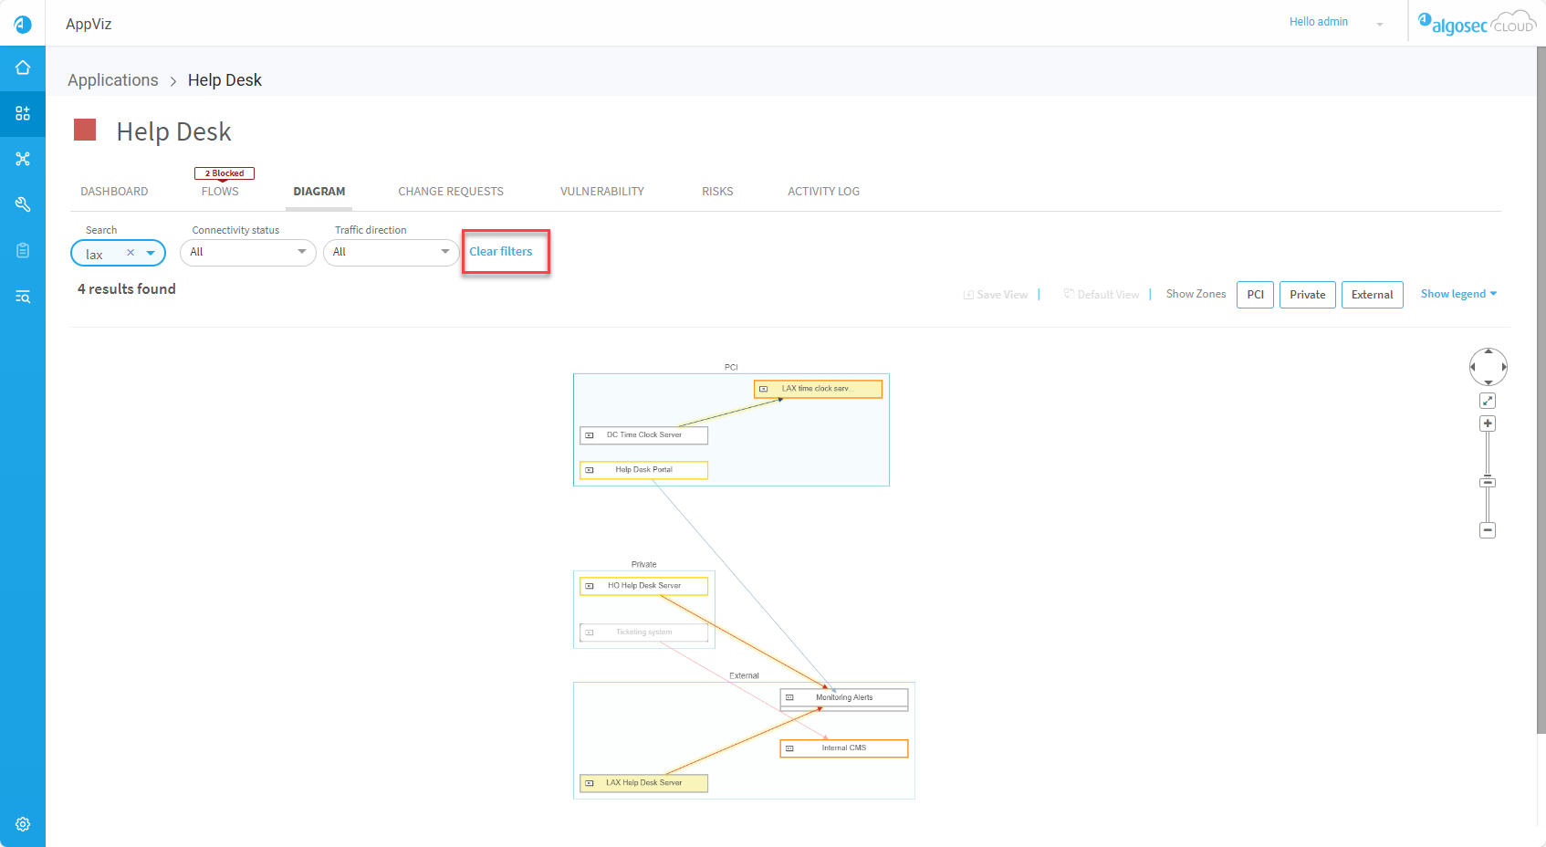Open the settings gear in sidebar
1546x847 pixels.
[23, 824]
